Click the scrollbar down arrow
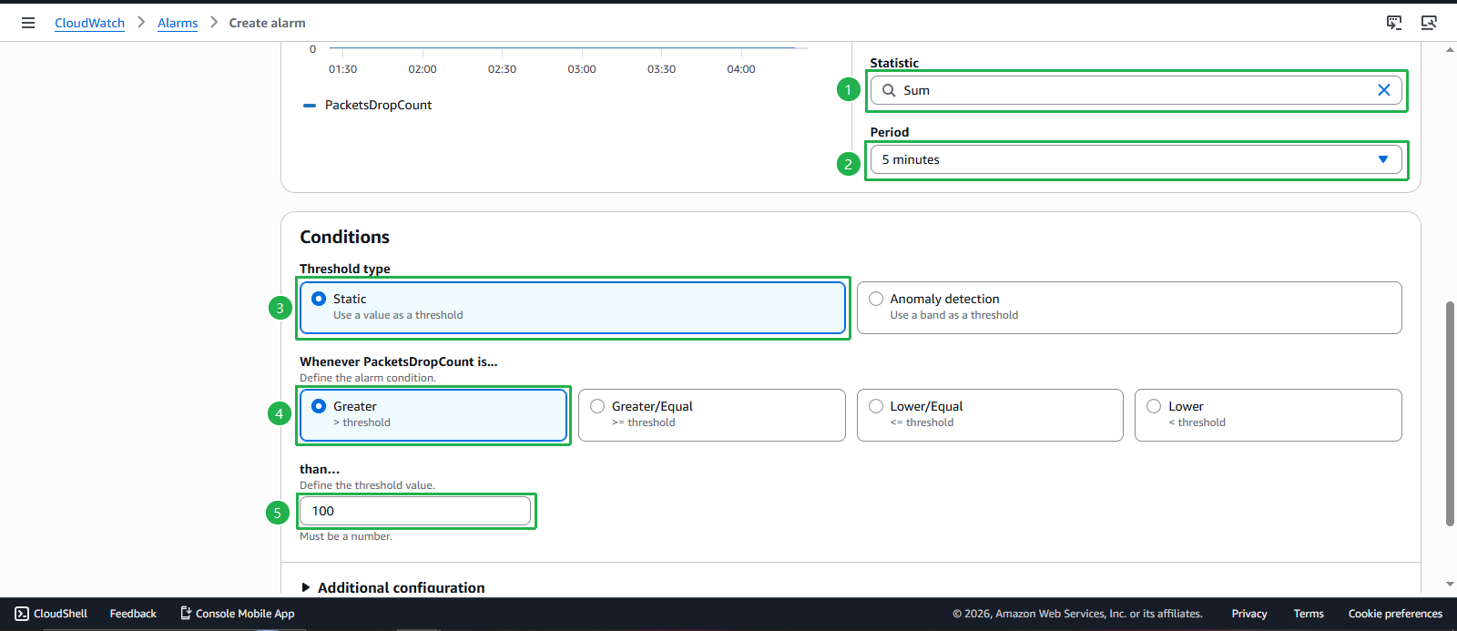 click(1450, 585)
